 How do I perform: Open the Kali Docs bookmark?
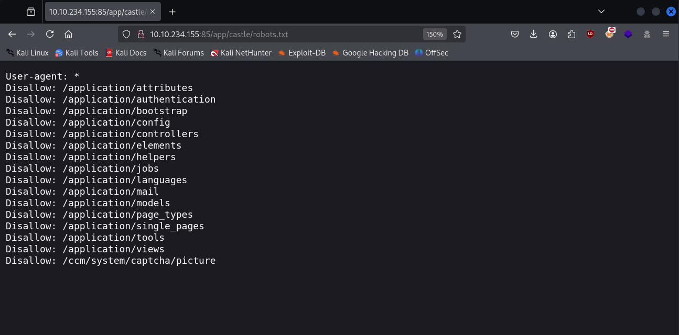pos(126,52)
